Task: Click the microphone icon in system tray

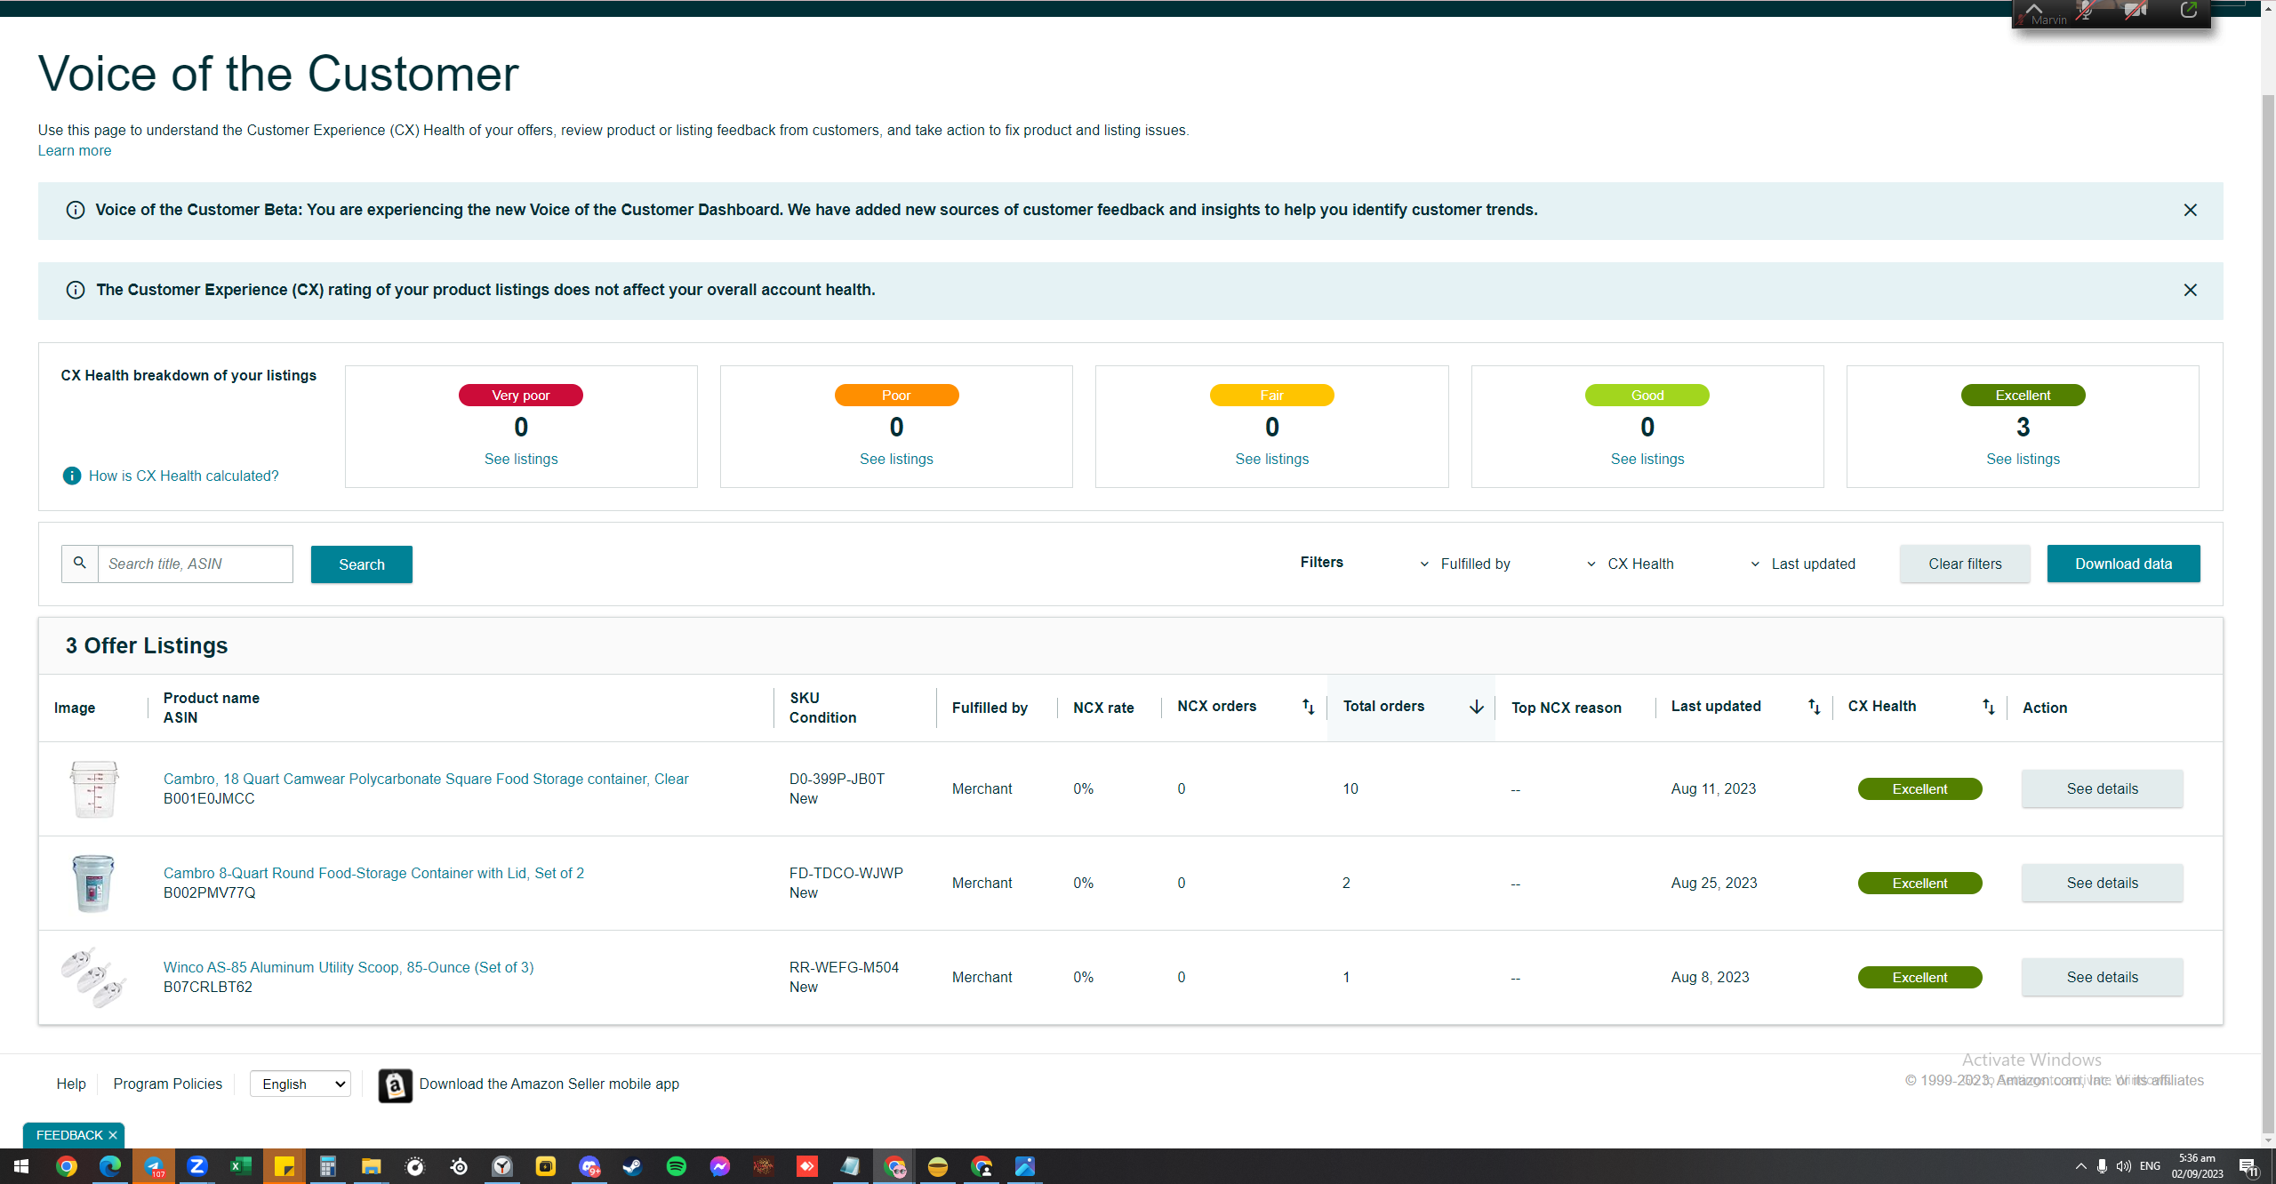Action: point(2102,1166)
